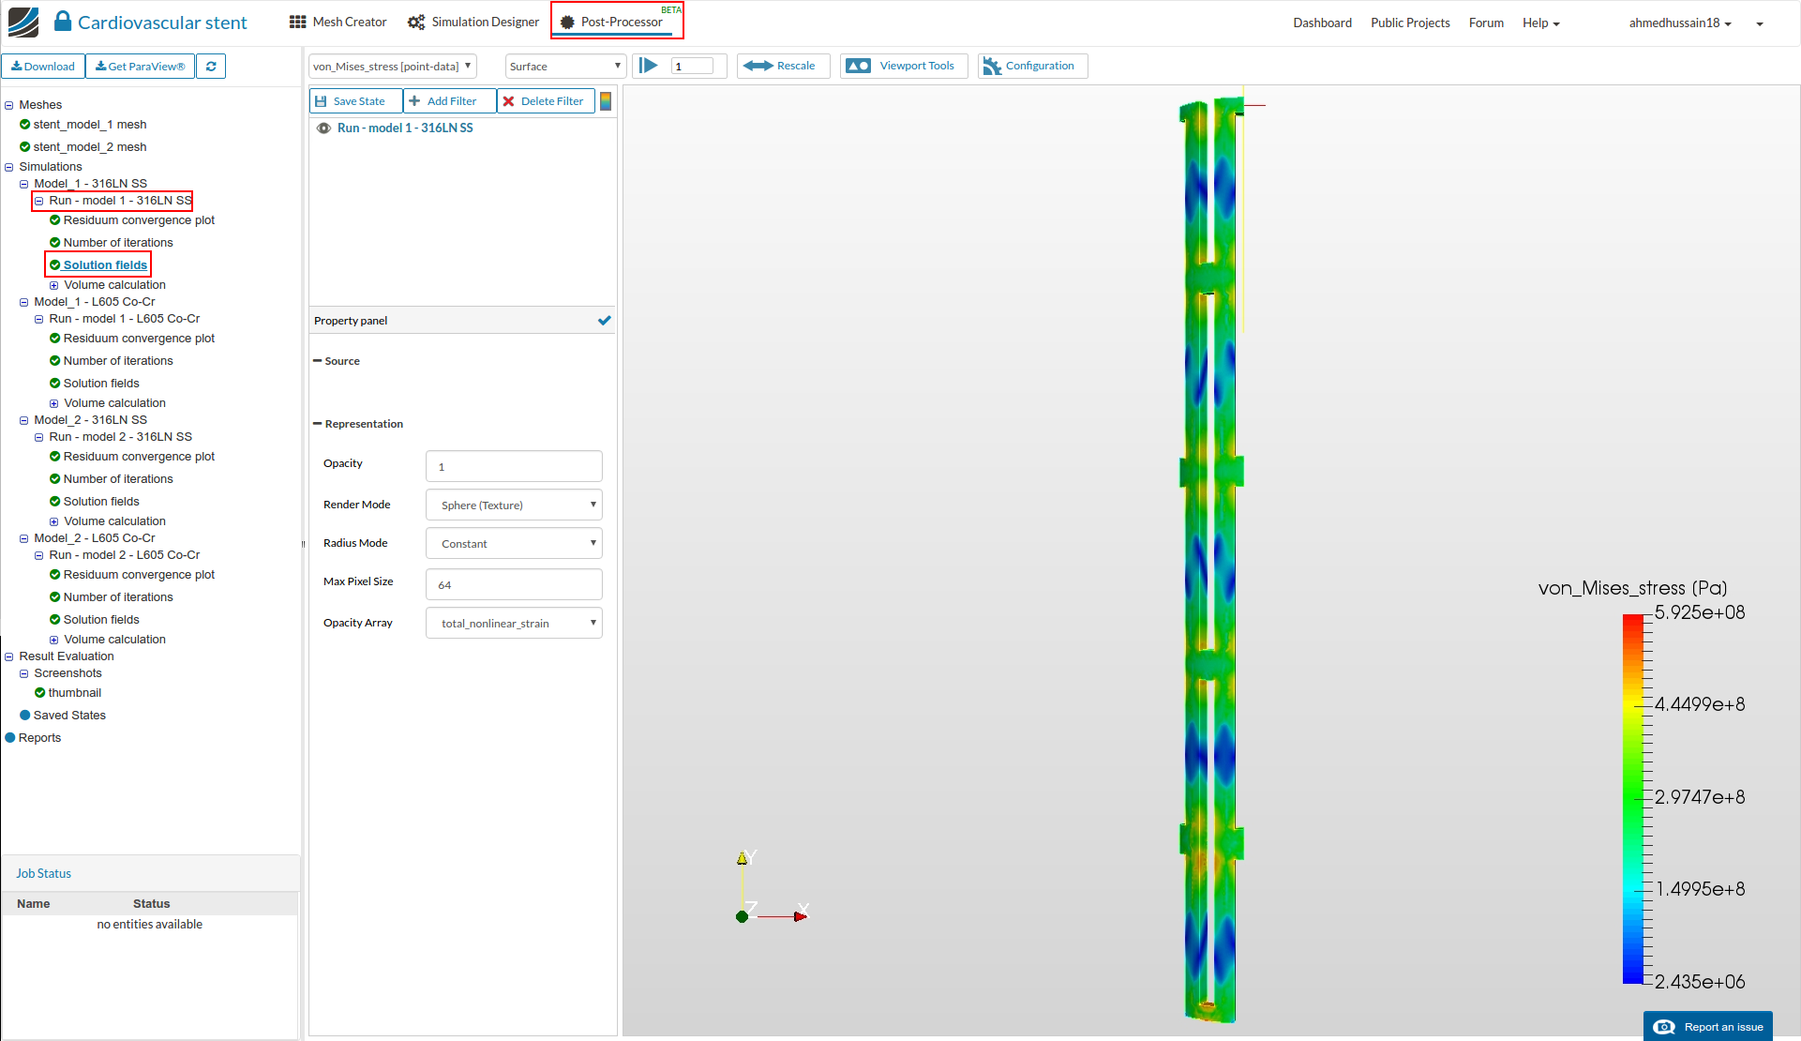Click the refresh icon next to Get ParaView
1801x1041 pixels.
coord(211,67)
